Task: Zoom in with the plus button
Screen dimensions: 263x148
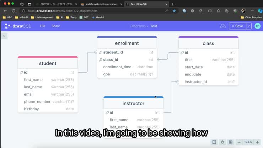Action: click(257, 142)
